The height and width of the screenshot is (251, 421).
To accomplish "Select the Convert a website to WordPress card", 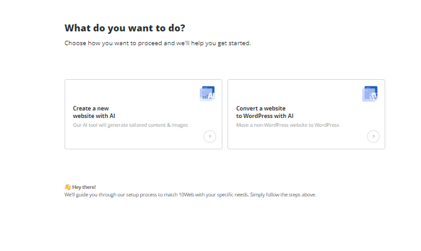I will tap(306, 114).
